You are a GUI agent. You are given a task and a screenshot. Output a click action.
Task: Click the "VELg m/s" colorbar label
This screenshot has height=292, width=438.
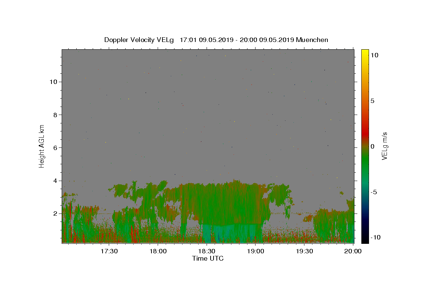pos(384,146)
